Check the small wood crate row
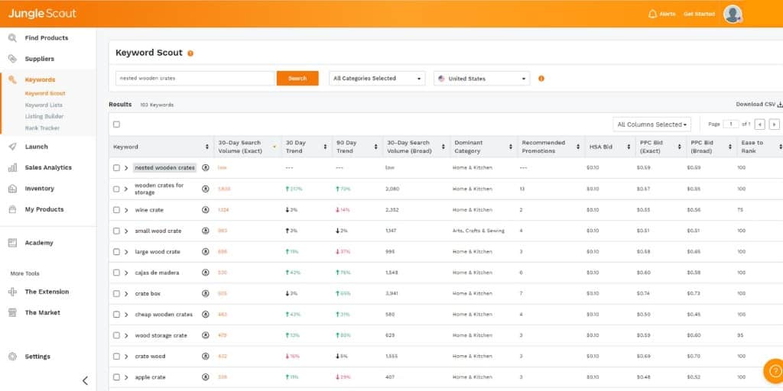Viewport: 783px width, 391px height. tap(116, 231)
